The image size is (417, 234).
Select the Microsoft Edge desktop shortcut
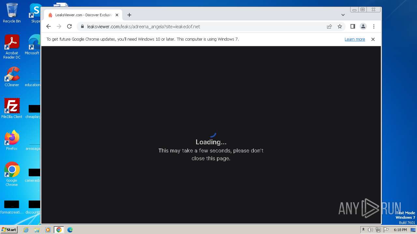[x=33, y=45]
